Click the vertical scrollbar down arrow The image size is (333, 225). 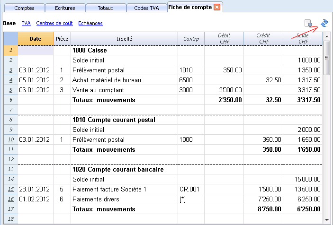pyautogui.click(x=327, y=220)
